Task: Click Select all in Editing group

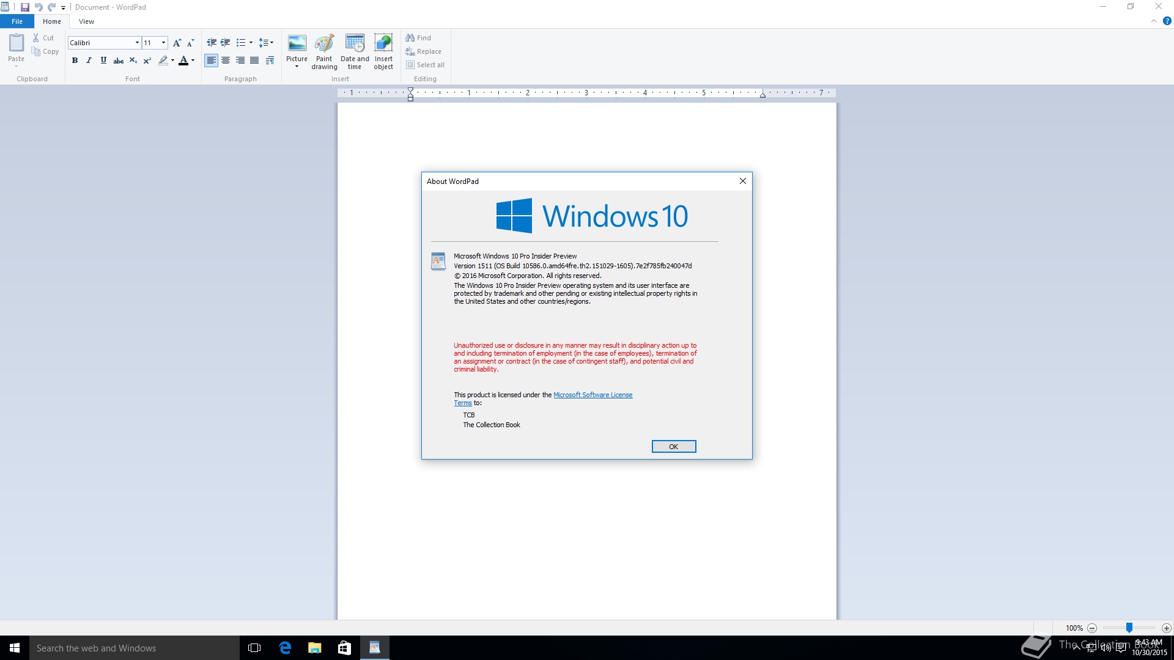Action: (x=425, y=65)
